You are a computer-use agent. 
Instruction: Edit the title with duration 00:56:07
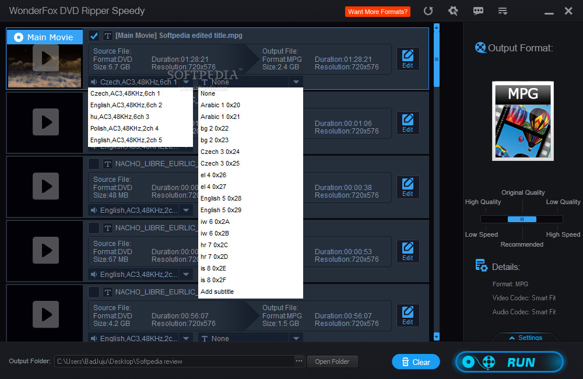408,315
